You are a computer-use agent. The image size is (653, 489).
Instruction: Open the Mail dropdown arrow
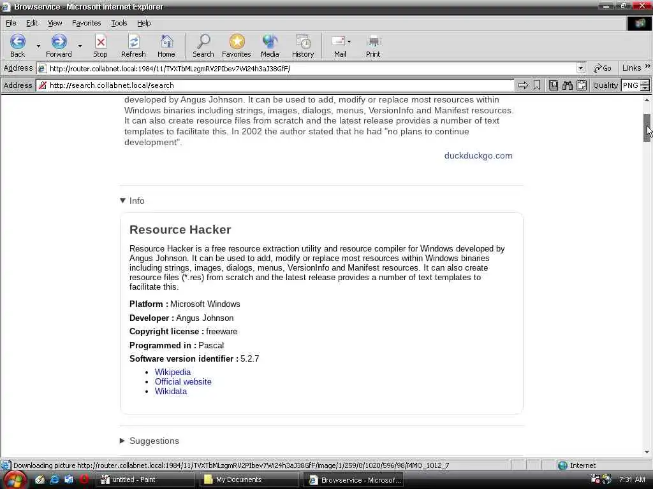tap(349, 41)
